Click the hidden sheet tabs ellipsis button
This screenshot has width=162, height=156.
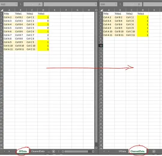(x=49, y=152)
